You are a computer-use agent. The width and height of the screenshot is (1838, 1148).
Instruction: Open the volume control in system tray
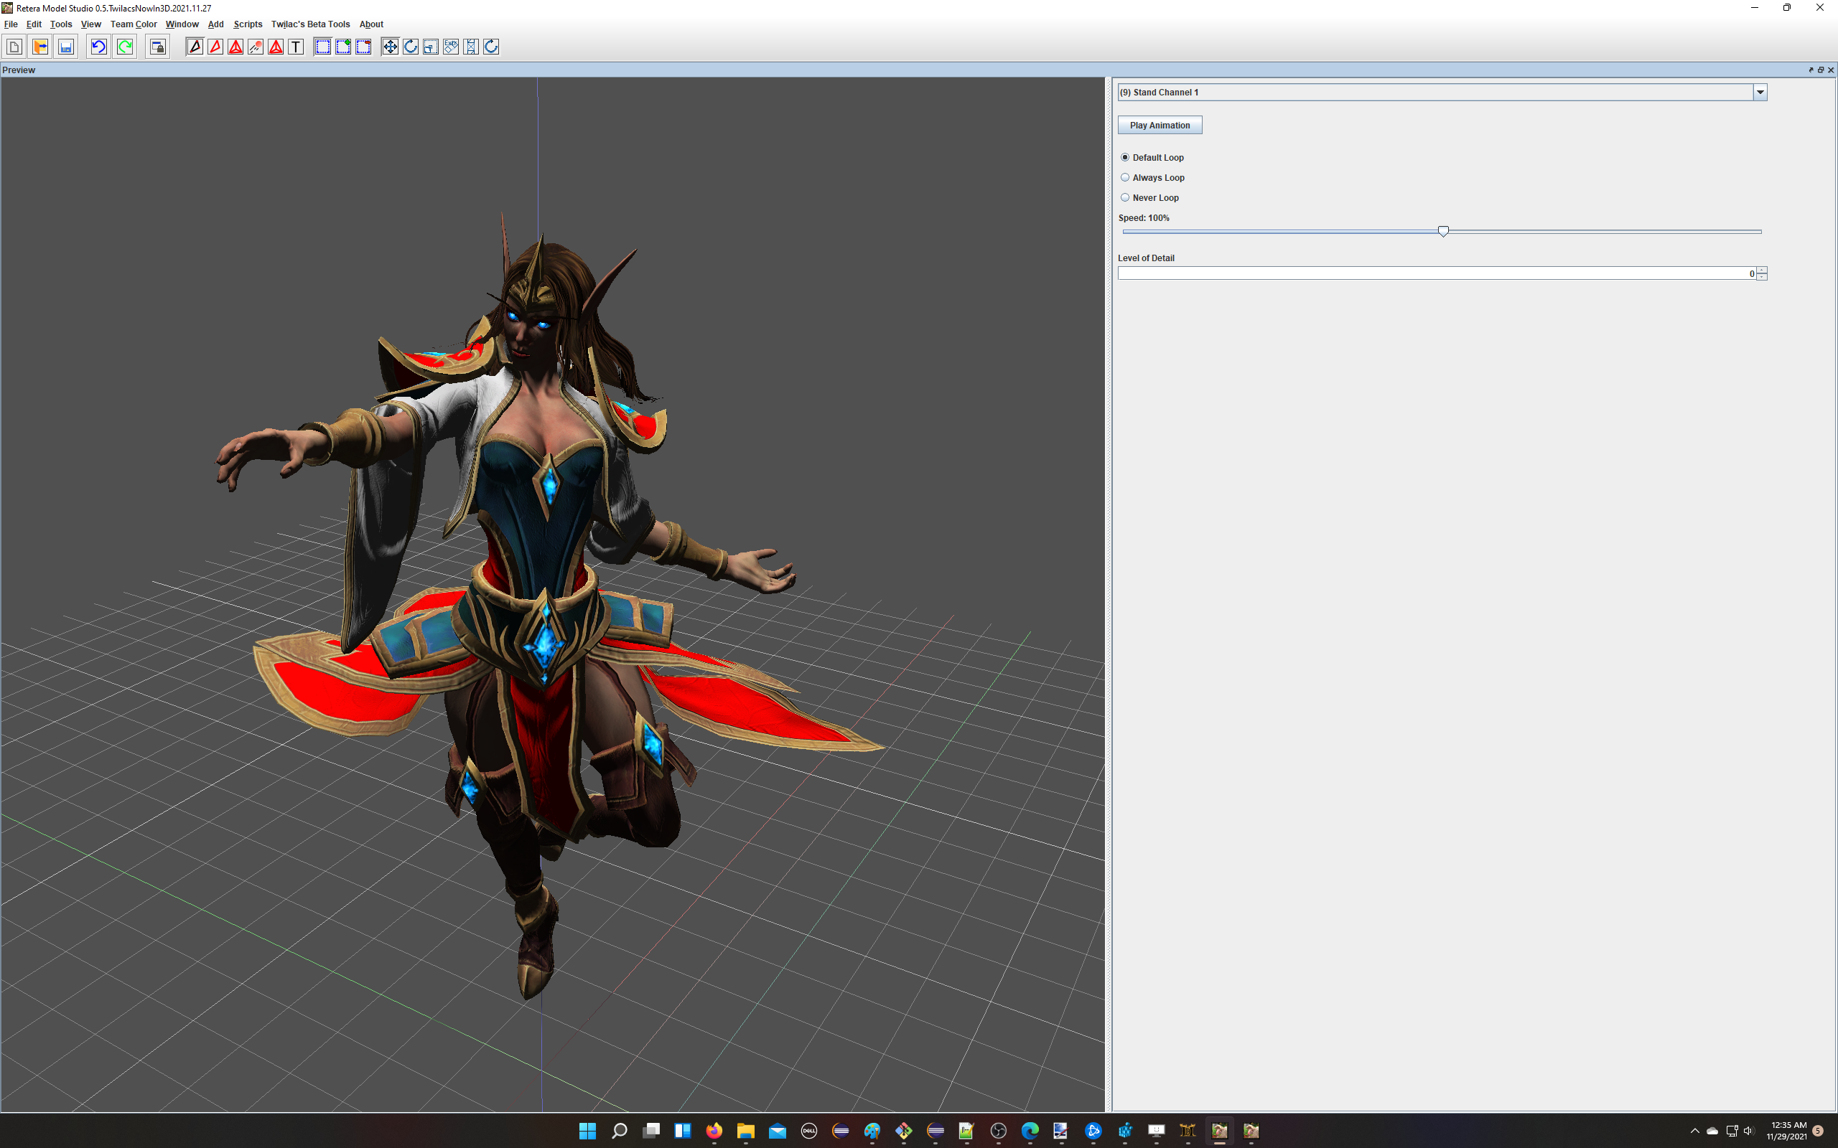tap(1749, 1131)
